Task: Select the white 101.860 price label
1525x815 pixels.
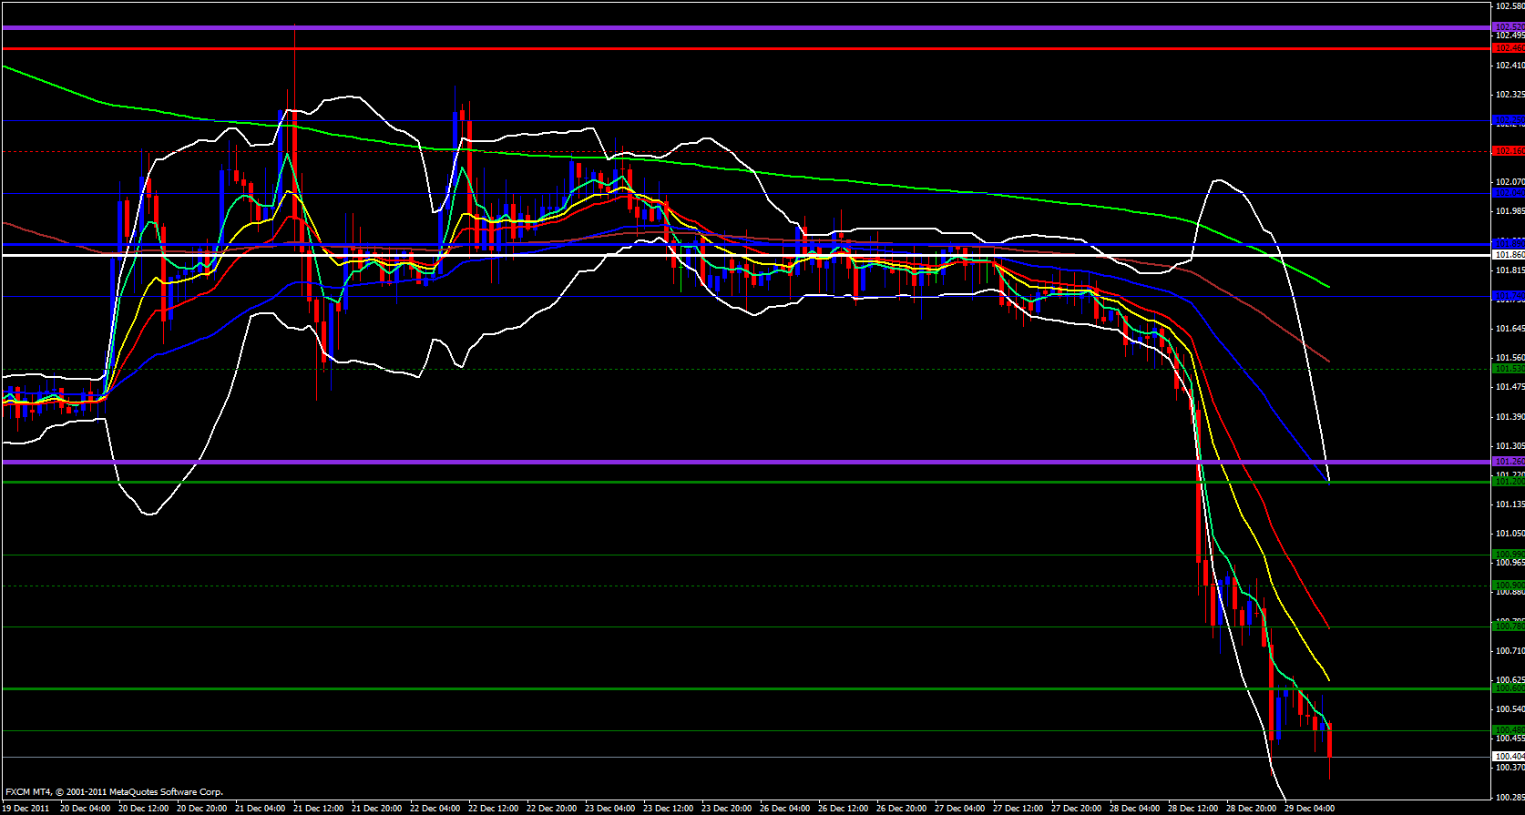Action: [1509, 256]
